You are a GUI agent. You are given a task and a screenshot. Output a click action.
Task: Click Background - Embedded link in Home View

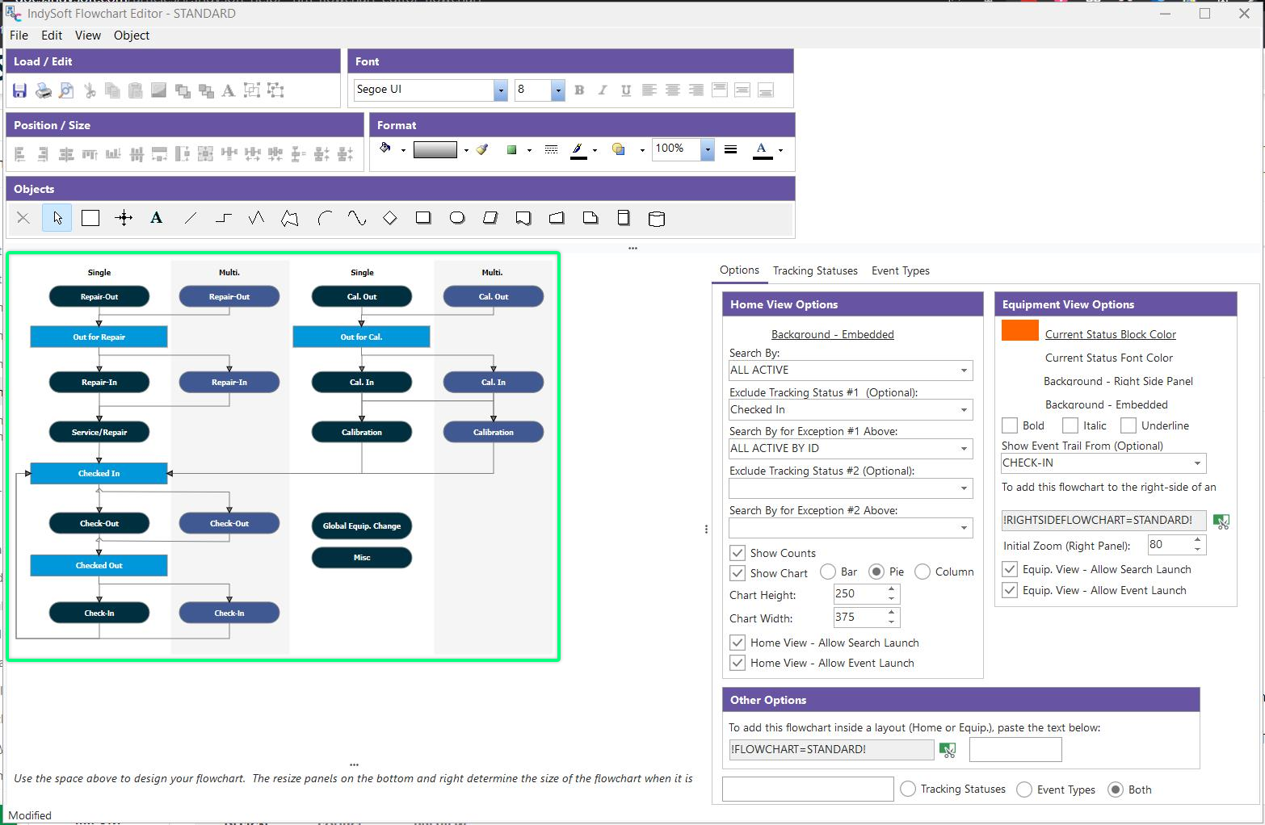click(832, 334)
